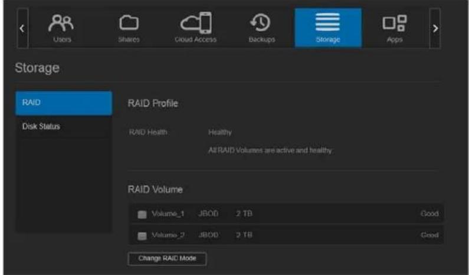Click the Storage page heading
The image size is (469, 275).
coord(37,68)
